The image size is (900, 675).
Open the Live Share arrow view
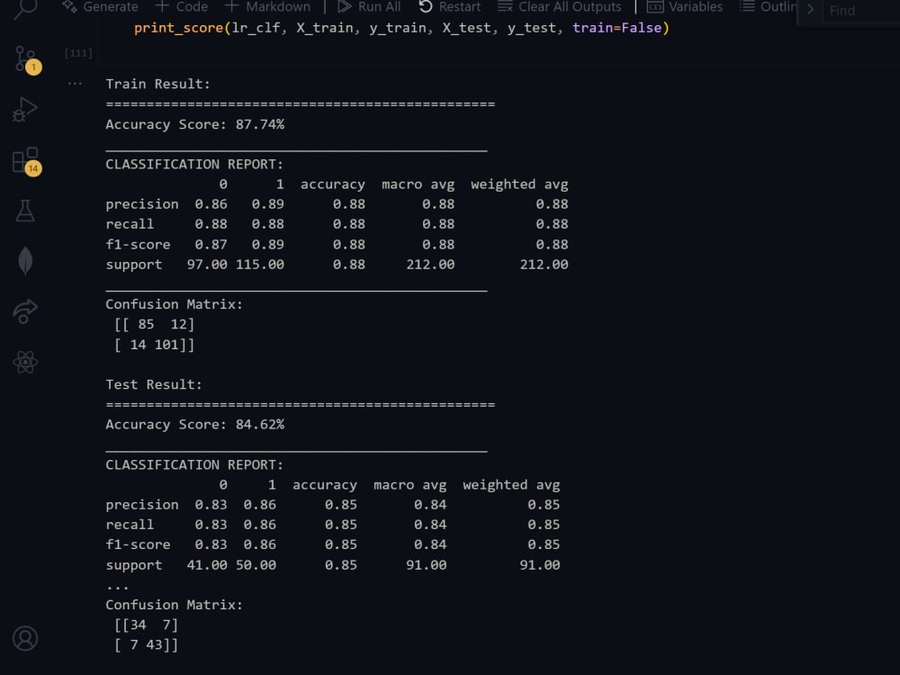[24, 311]
